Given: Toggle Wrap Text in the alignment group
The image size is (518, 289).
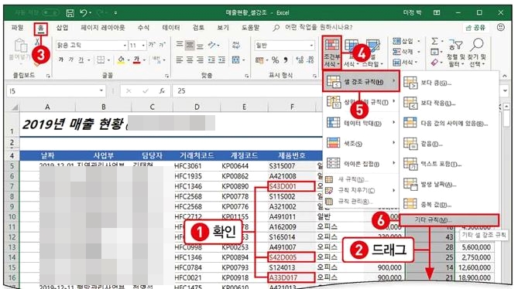Looking at the screenshot, I should click(x=236, y=45).
